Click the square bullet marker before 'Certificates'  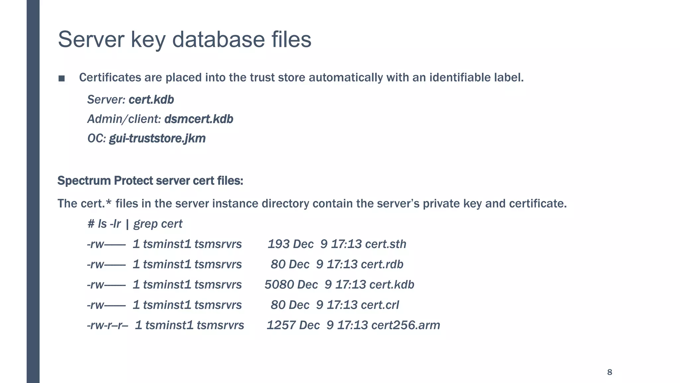[61, 79]
